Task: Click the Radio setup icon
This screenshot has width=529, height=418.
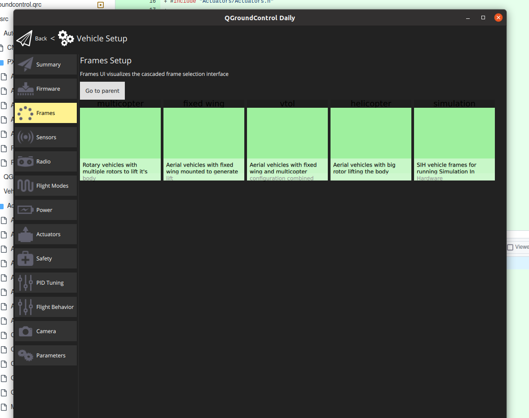Action: [26, 161]
